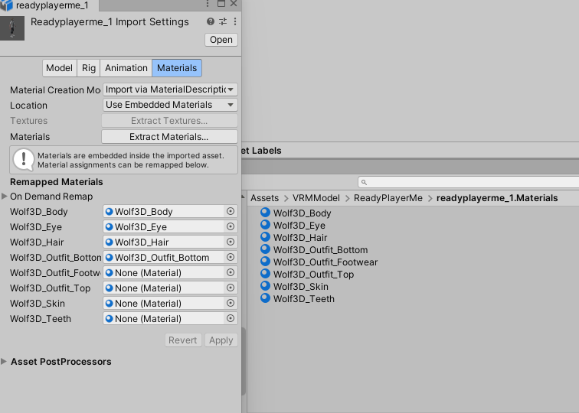This screenshot has height=413, width=579.
Task: Click the project search input field
Action: click(x=468, y=182)
